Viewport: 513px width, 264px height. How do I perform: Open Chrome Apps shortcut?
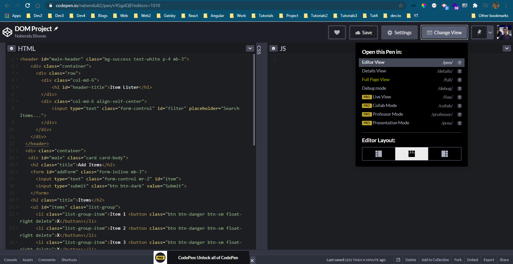(x=13, y=16)
